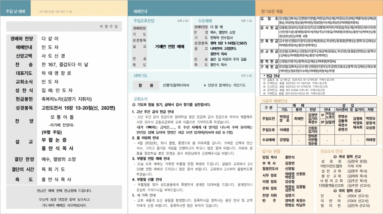Click '기도와 말씀 읽기, 삶에서 감사 찾기를 실천합시다.'

point(174,105)
